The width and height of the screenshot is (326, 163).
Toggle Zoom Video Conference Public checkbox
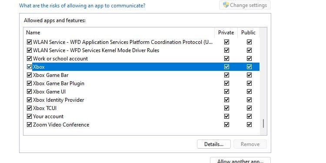[249, 125]
